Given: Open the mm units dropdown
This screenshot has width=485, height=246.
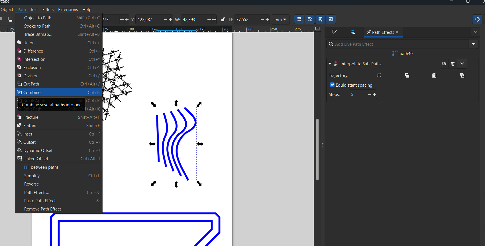Looking at the screenshot, I should [280, 20].
